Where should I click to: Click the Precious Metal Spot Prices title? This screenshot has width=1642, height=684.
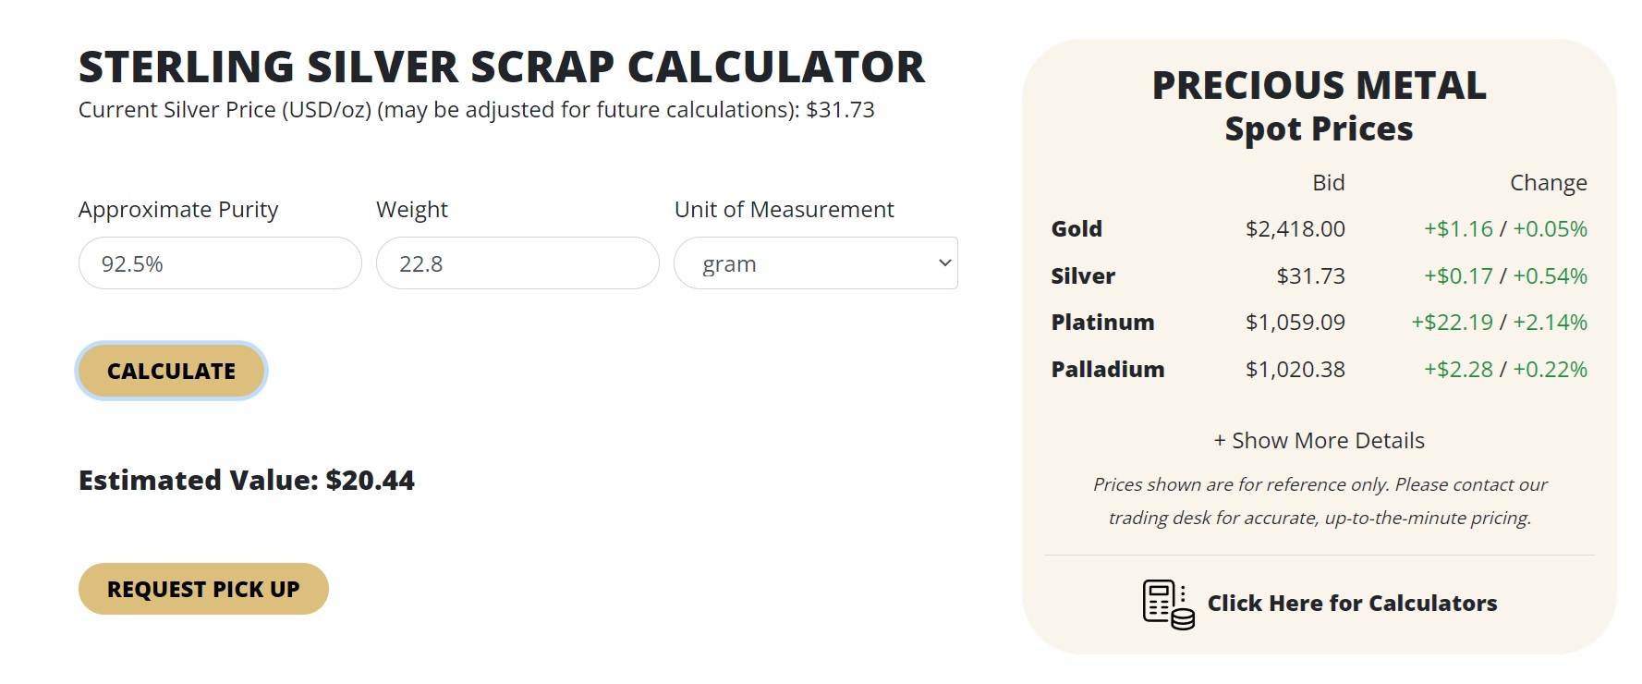click(1319, 106)
